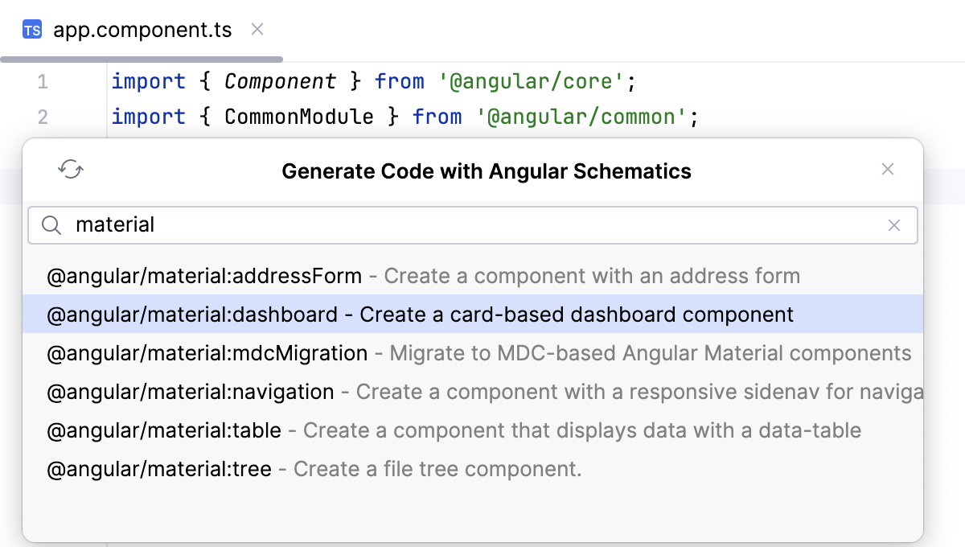Click line number 2 in the gutter
Image resolution: width=965 pixels, height=547 pixels.
pos(43,117)
